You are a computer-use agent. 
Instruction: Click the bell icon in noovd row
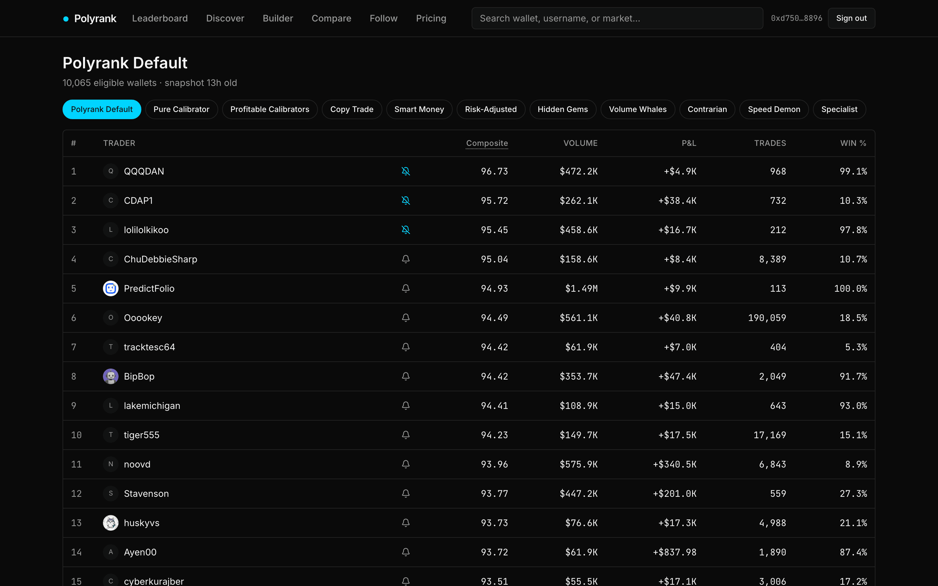tap(405, 464)
